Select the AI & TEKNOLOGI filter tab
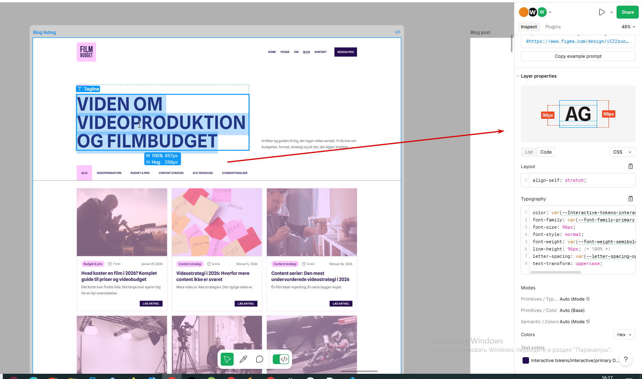This screenshot has width=642, height=379. tap(203, 173)
